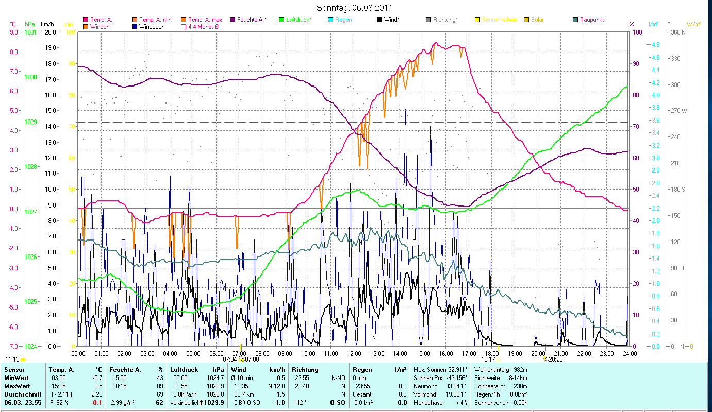Click the 18:17 sunset marker on time axis
The image size is (712, 412).
[x=488, y=359]
